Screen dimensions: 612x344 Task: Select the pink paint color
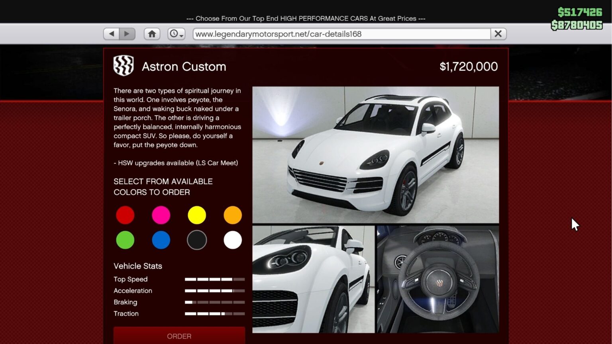pyautogui.click(x=161, y=215)
